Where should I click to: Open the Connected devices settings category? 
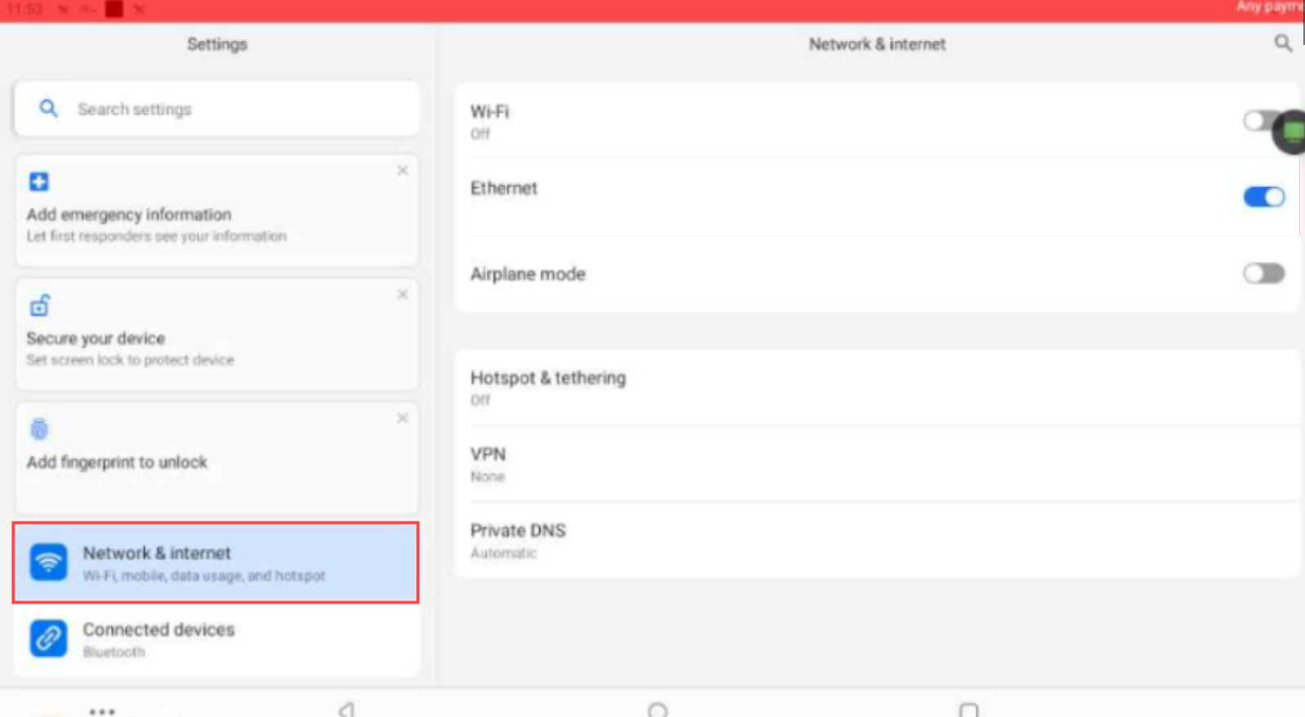pos(216,639)
